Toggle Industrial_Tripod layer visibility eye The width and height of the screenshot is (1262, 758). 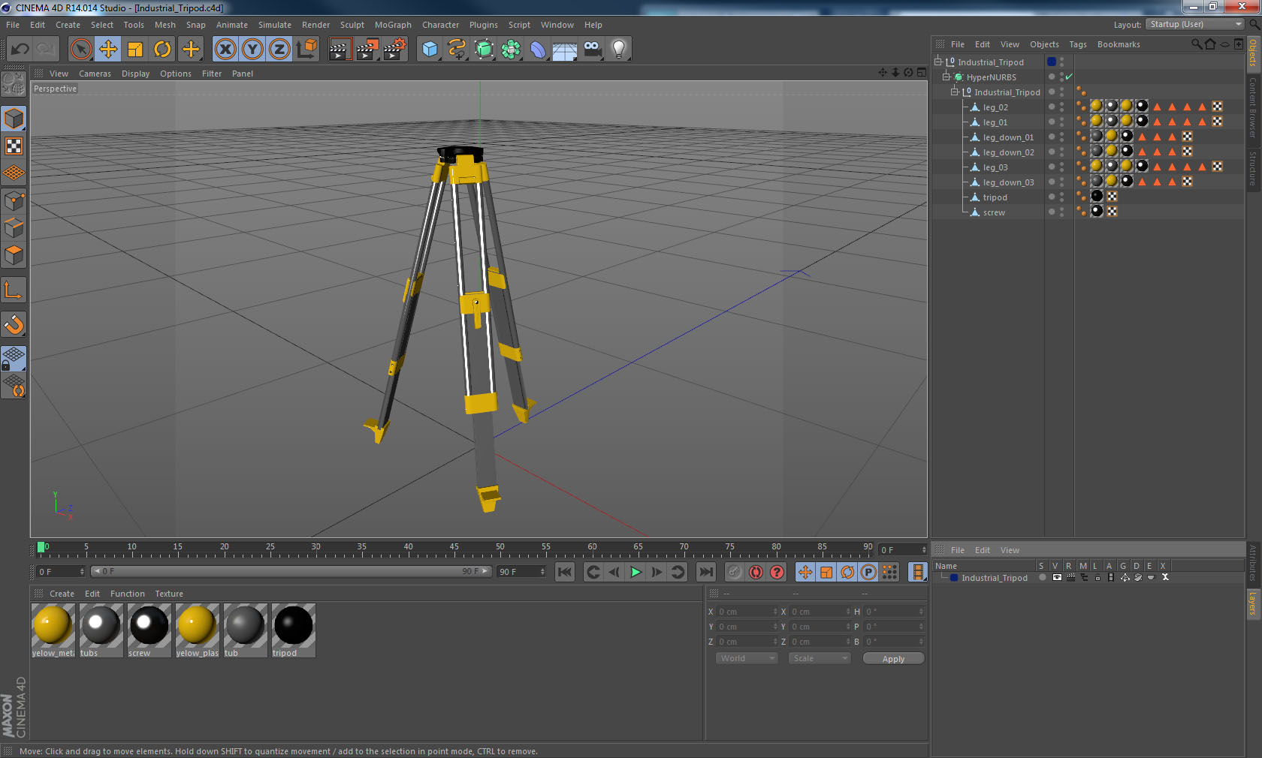[1057, 578]
